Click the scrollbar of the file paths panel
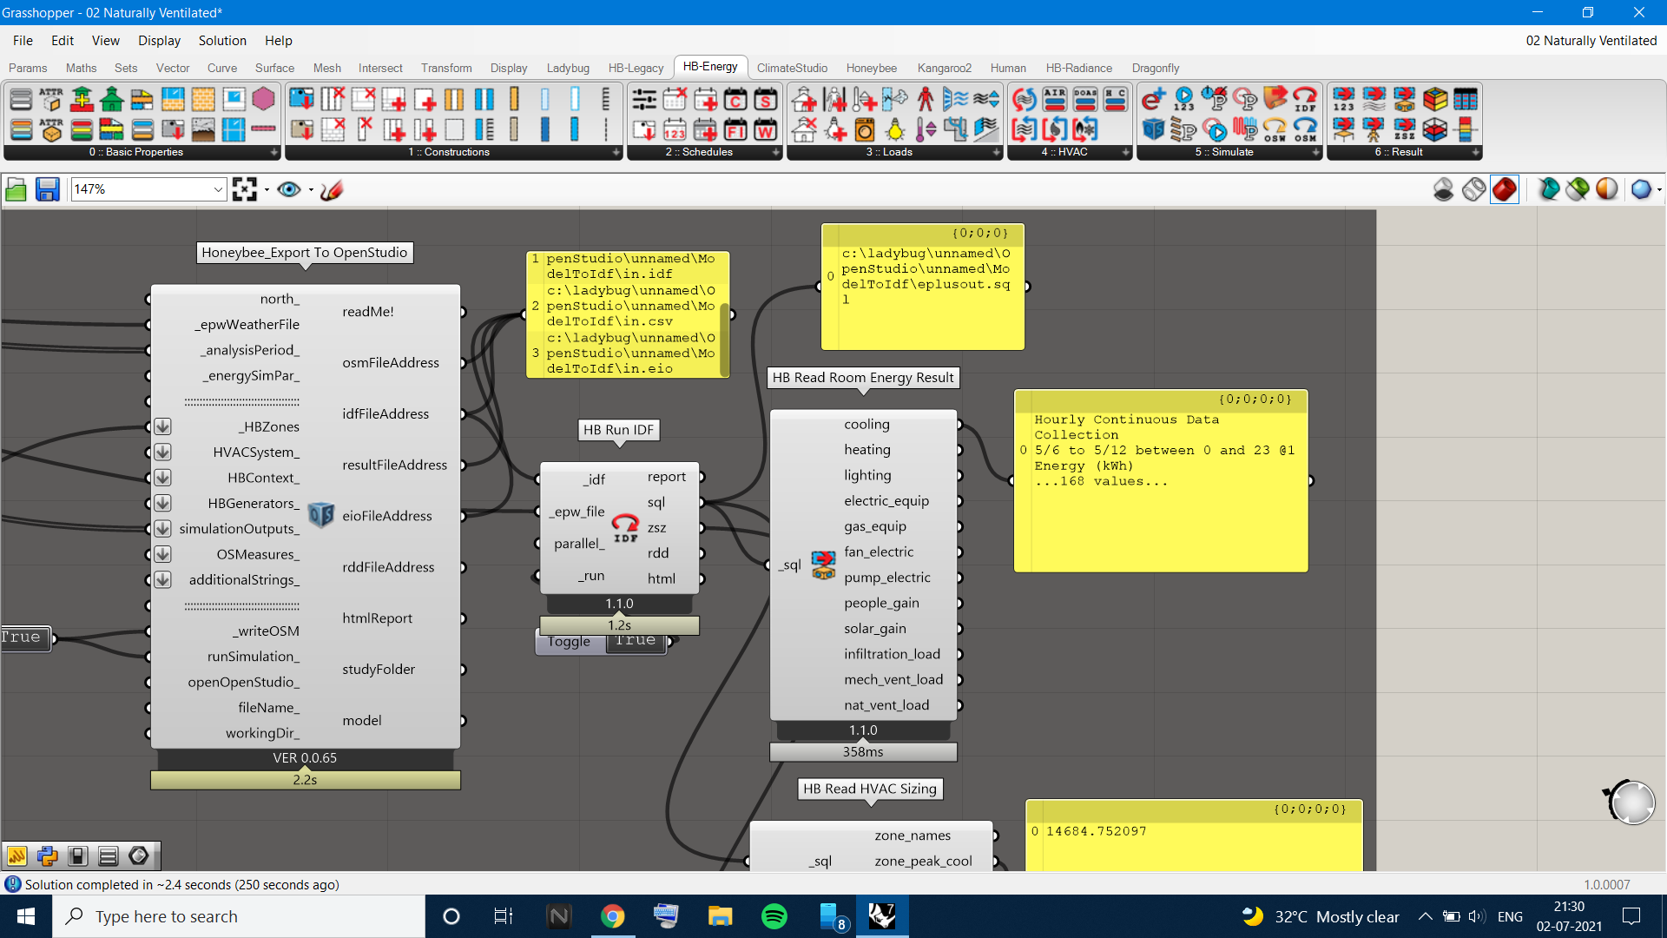This screenshot has width=1667, height=938. (724, 338)
